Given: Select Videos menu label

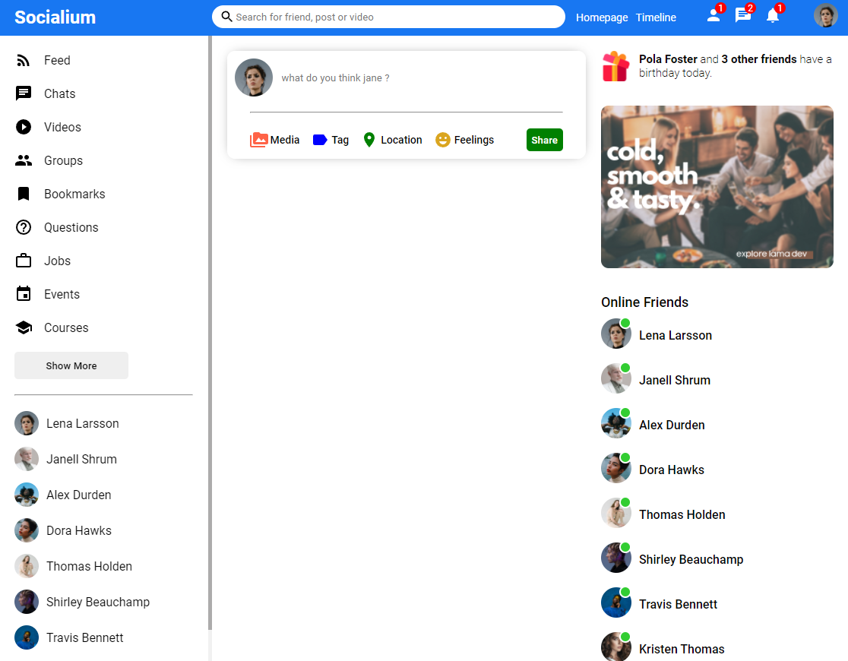Looking at the screenshot, I should [63, 127].
